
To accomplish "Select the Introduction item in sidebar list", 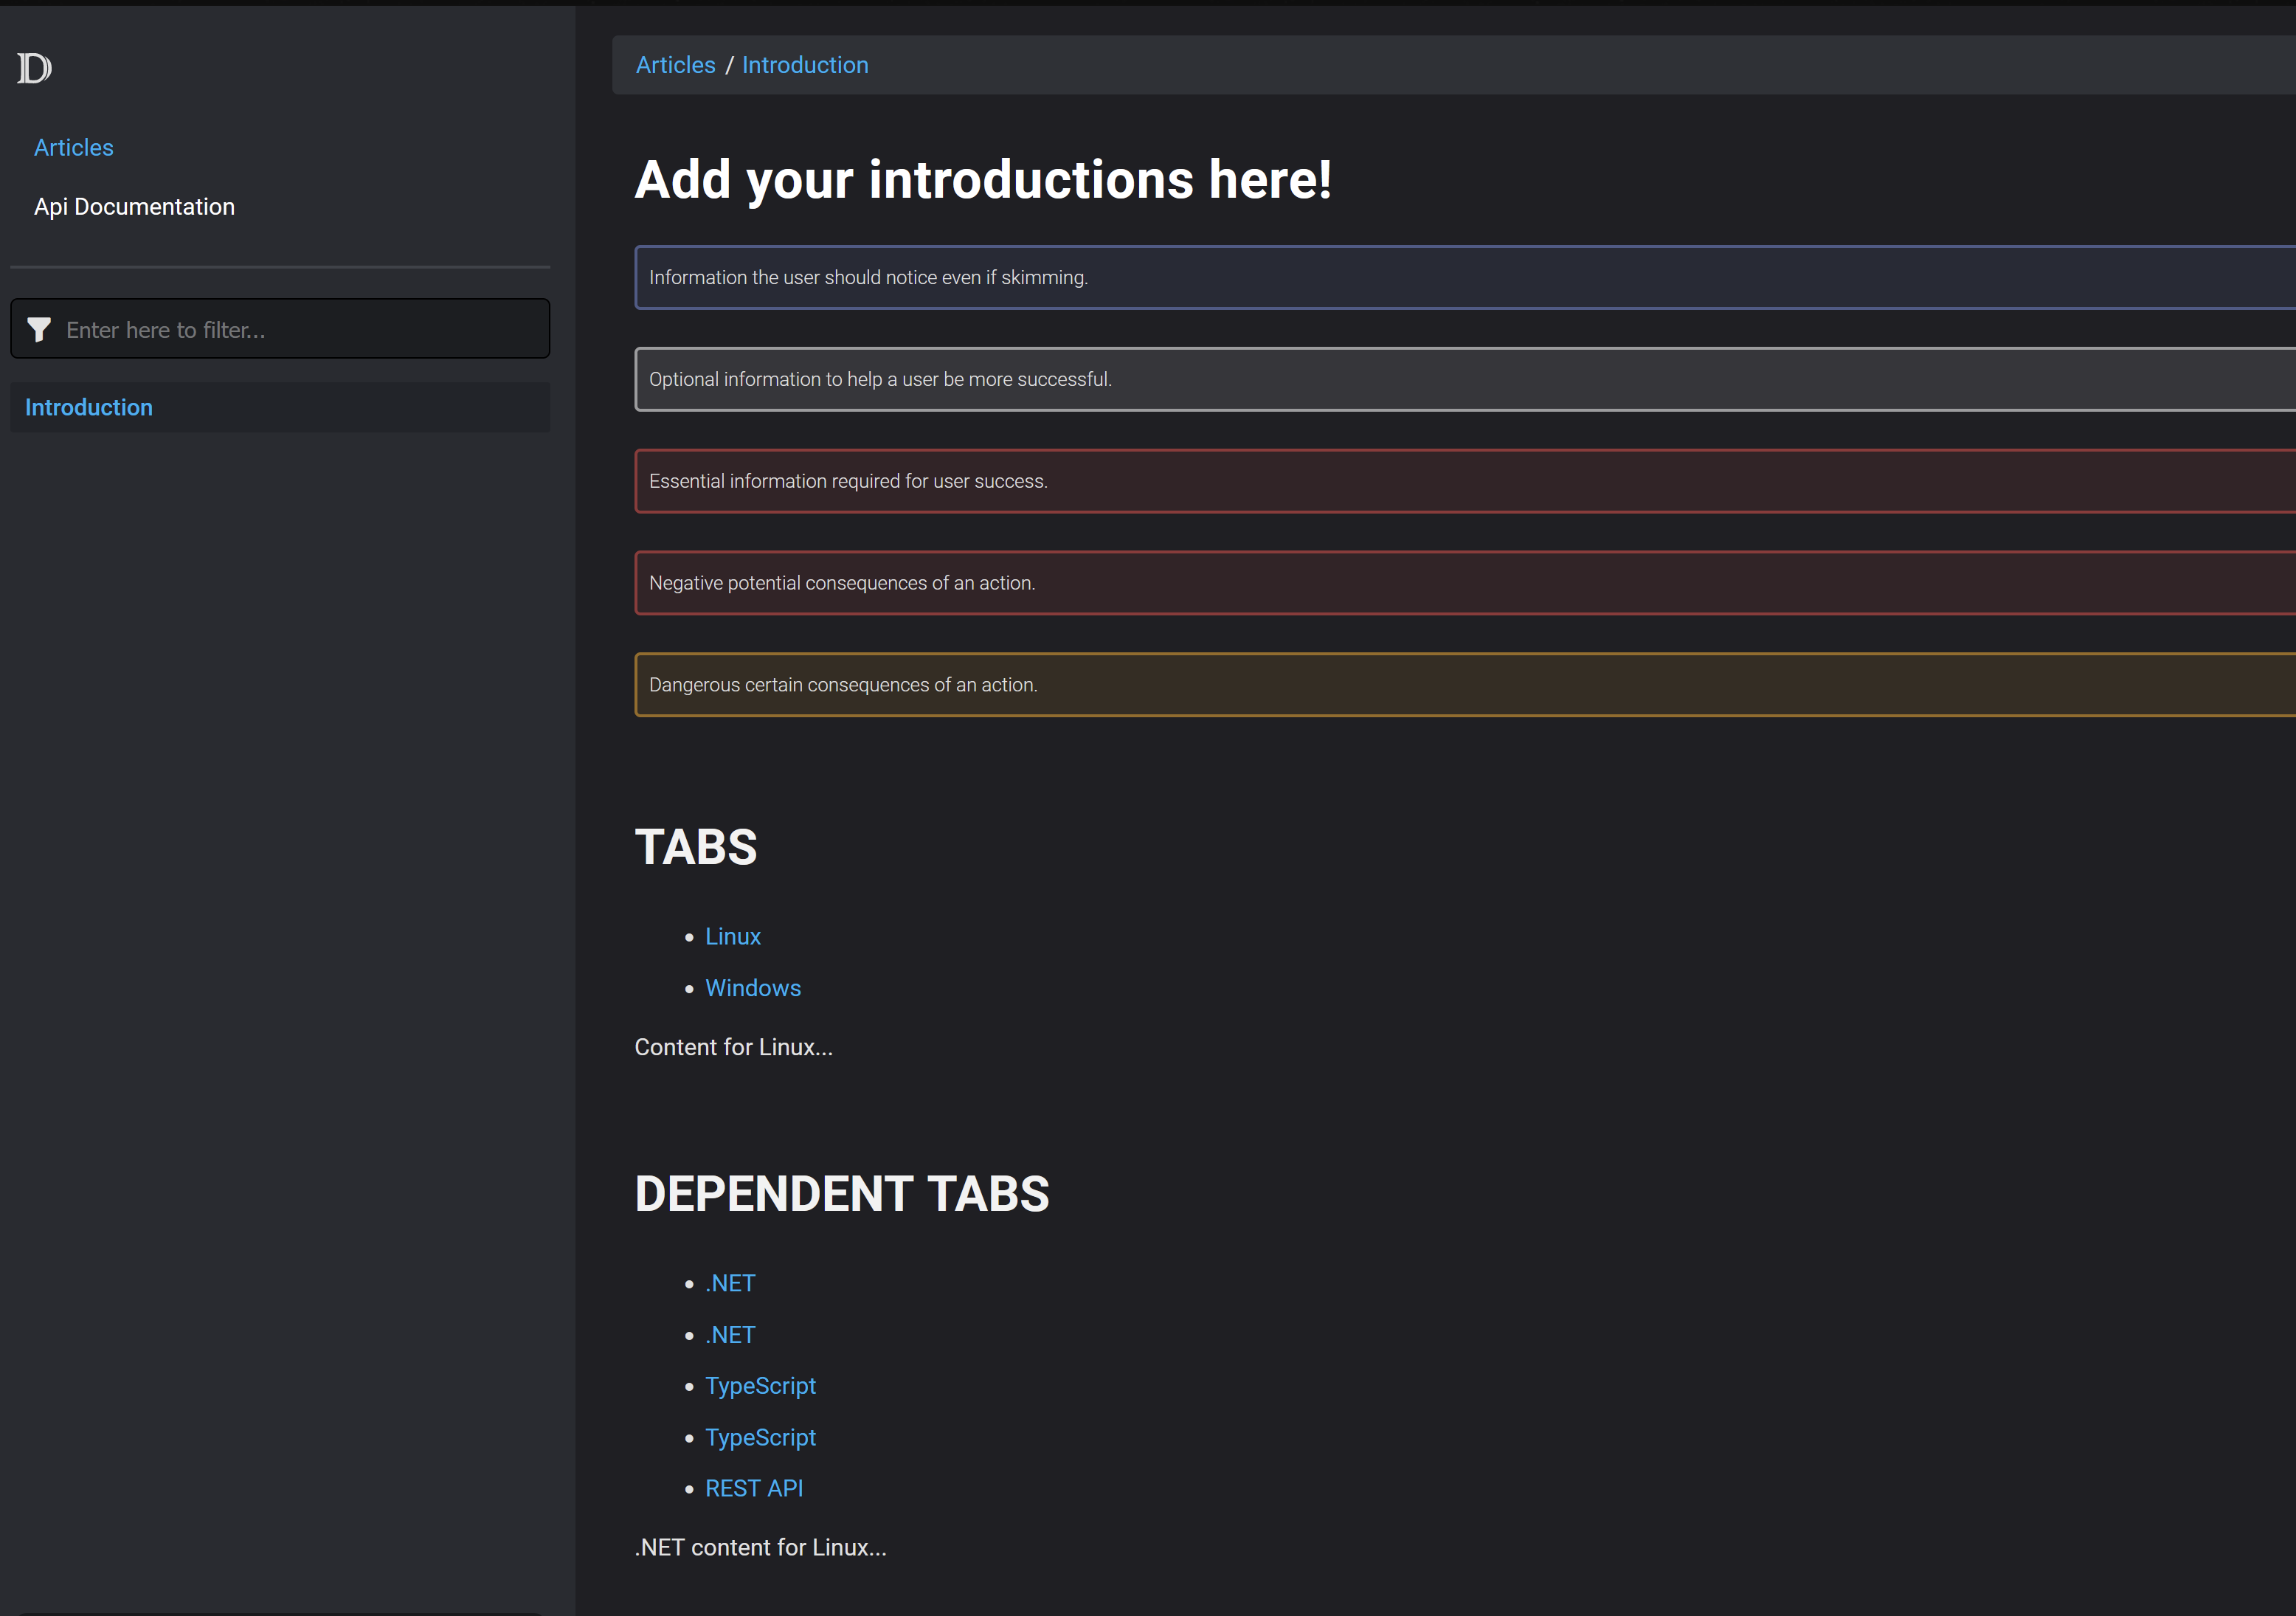I will point(280,407).
